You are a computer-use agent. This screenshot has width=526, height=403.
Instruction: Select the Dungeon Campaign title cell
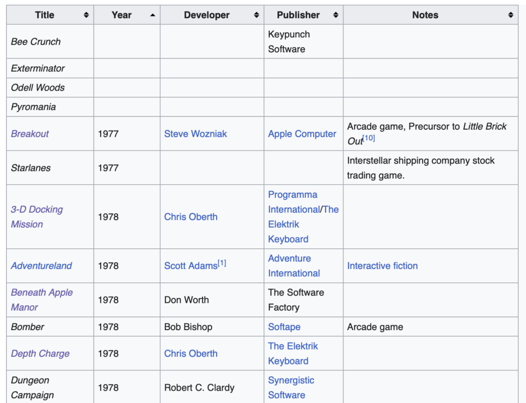coord(50,387)
